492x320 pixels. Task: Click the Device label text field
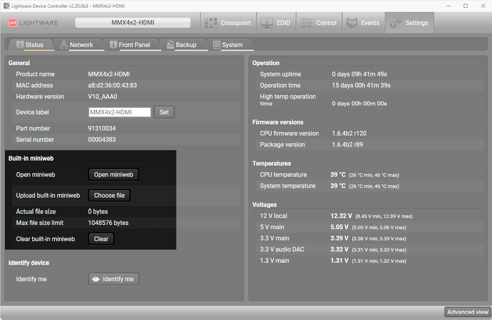tap(120, 112)
